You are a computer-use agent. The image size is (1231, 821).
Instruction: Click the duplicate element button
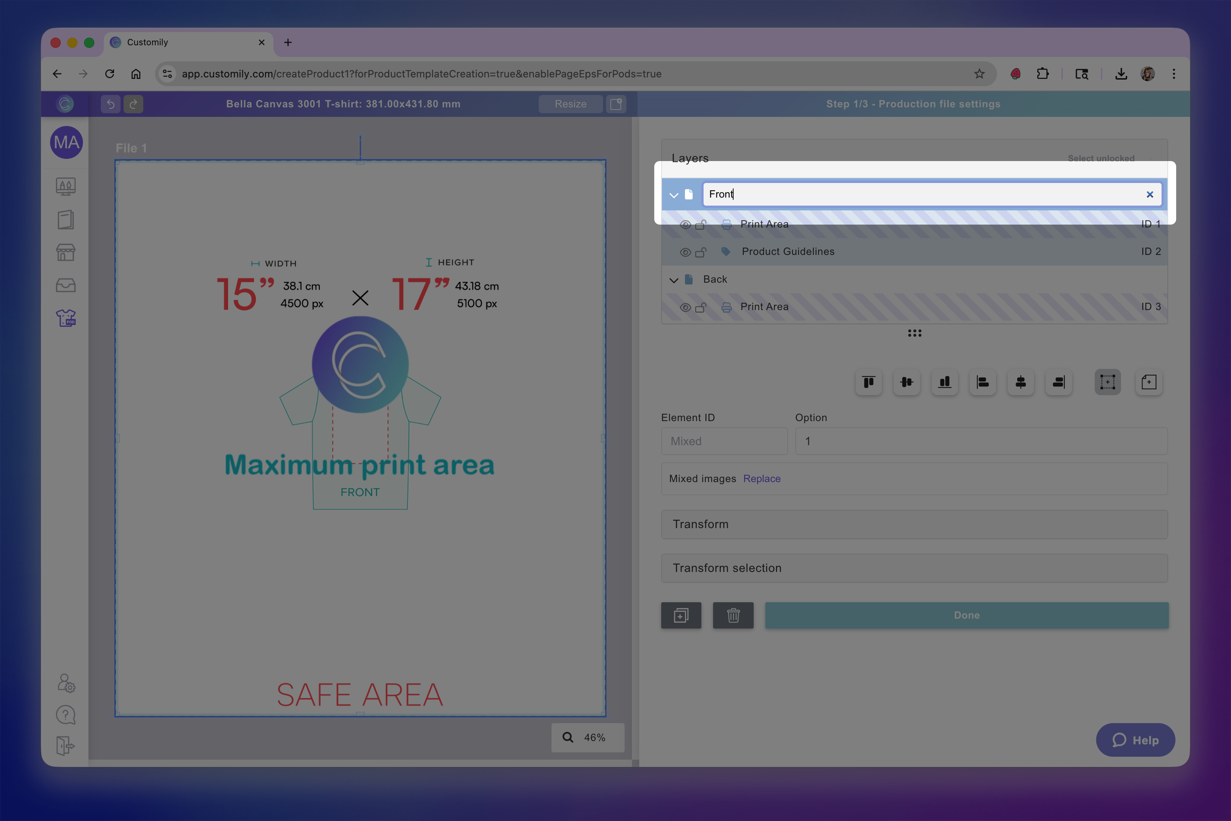pos(681,615)
